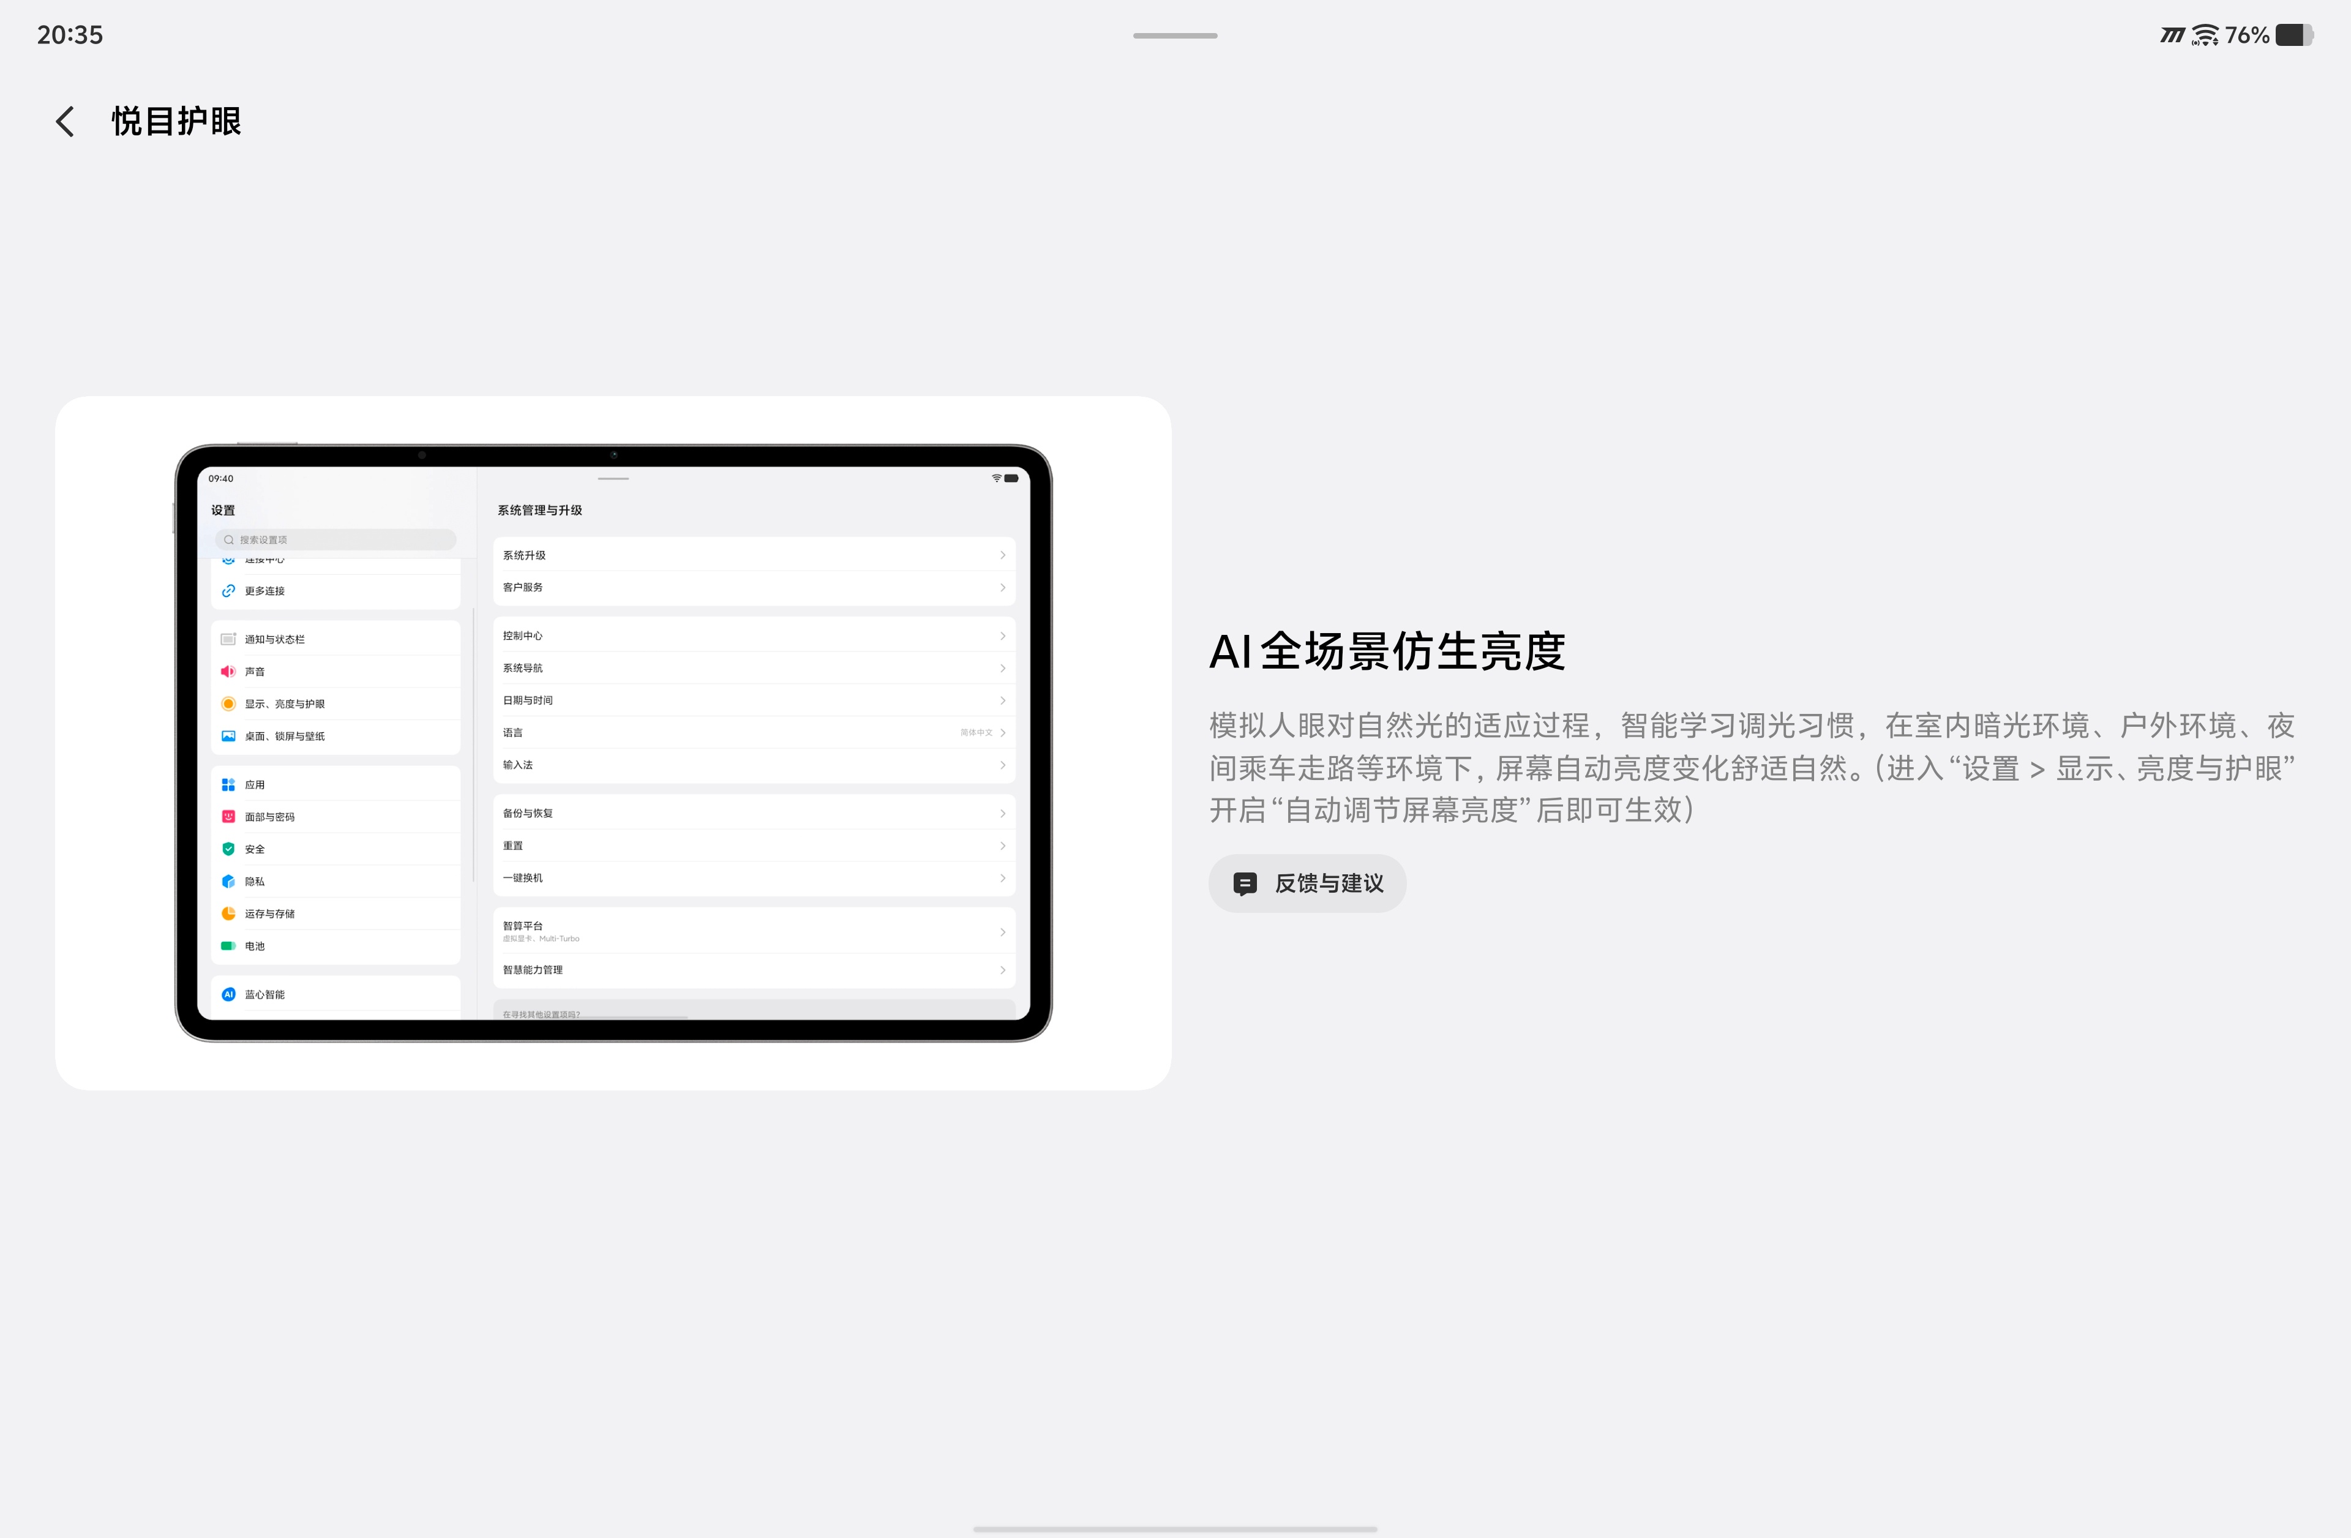Go back using the arrow beside 悦目护眼
Image resolution: width=2351 pixels, height=1538 pixels.
[65, 121]
